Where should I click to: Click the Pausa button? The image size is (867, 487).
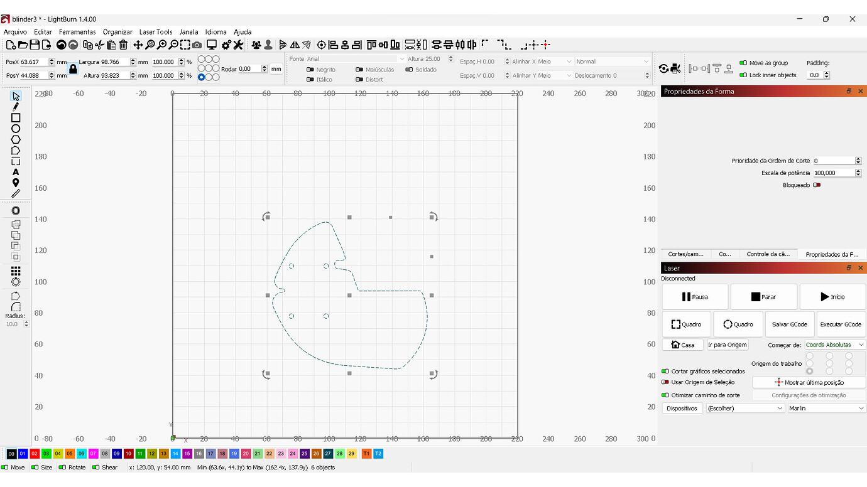click(695, 297)
